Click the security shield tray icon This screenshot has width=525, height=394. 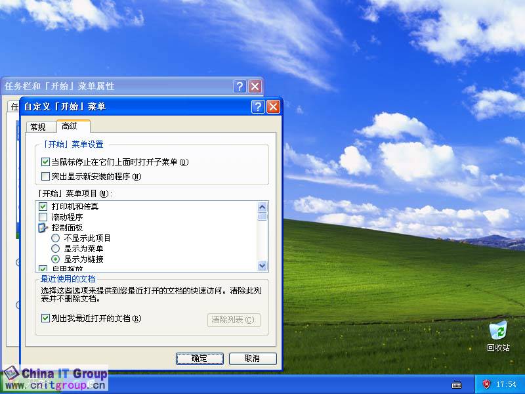486,384
